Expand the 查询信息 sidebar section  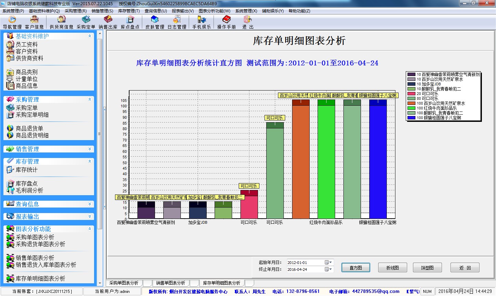90,204
